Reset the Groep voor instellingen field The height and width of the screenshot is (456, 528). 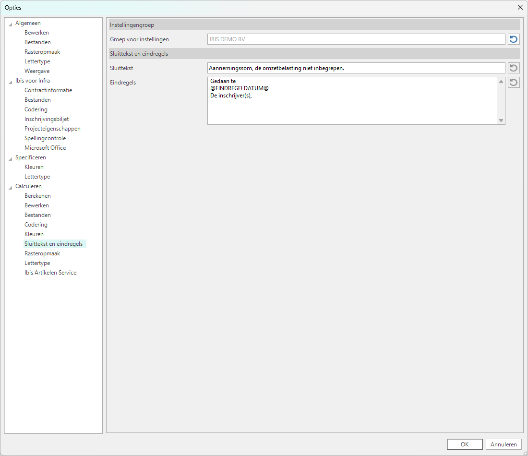(x=514, y=39)
